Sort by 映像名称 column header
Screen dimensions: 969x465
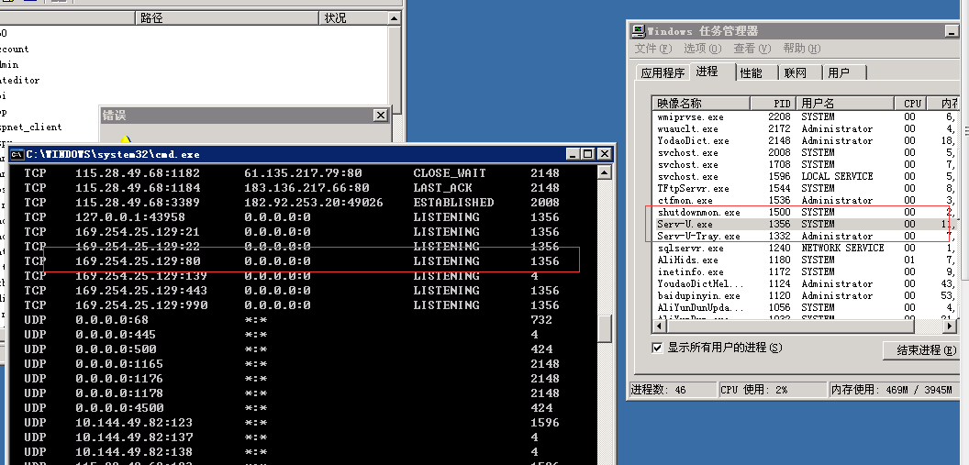click(702, 104)
